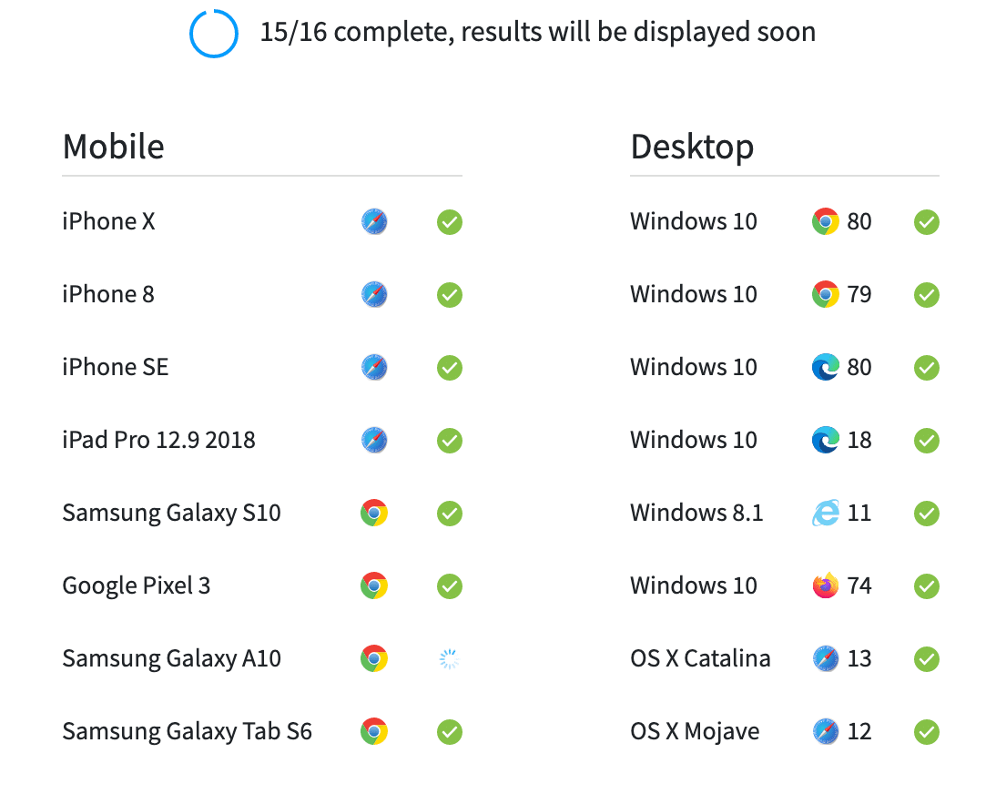The width and height of the screenshot is (996, 794).
Task: Click green checkmark for Edge 18 row
Action: (927, 441)
